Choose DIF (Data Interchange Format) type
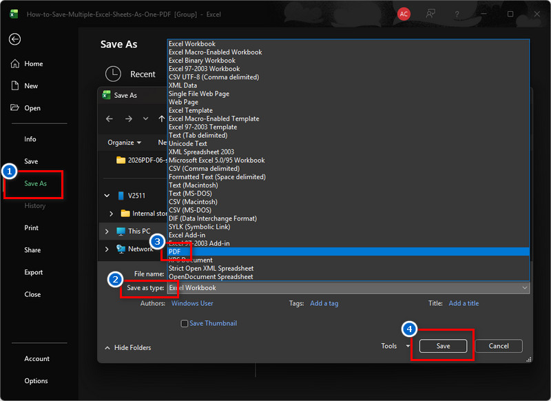The width and height of the screenshot is (551, 401). pos(349,218)
